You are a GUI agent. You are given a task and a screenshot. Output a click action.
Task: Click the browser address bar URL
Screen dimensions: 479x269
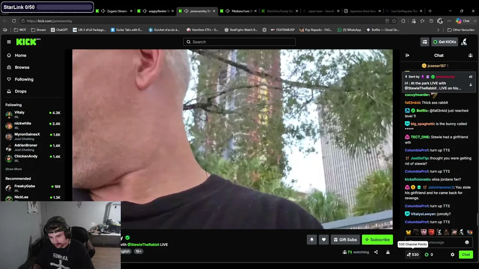click(x=49, y=21)
